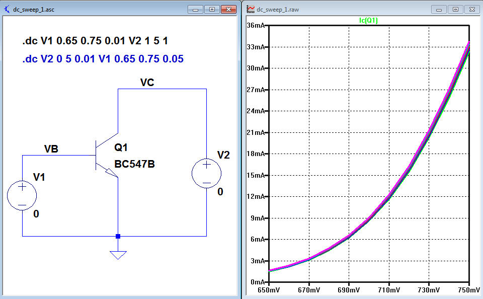
Task: Click the dc_sweep_1.asc window icon
Action: click(x=7, y=9)
